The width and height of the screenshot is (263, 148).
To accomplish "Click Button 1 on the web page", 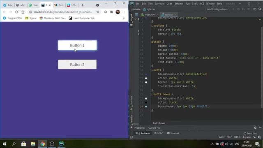I will point(77,45).
